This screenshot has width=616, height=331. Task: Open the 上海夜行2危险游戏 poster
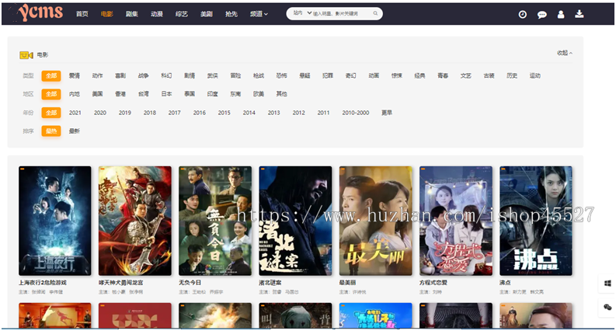55,221
